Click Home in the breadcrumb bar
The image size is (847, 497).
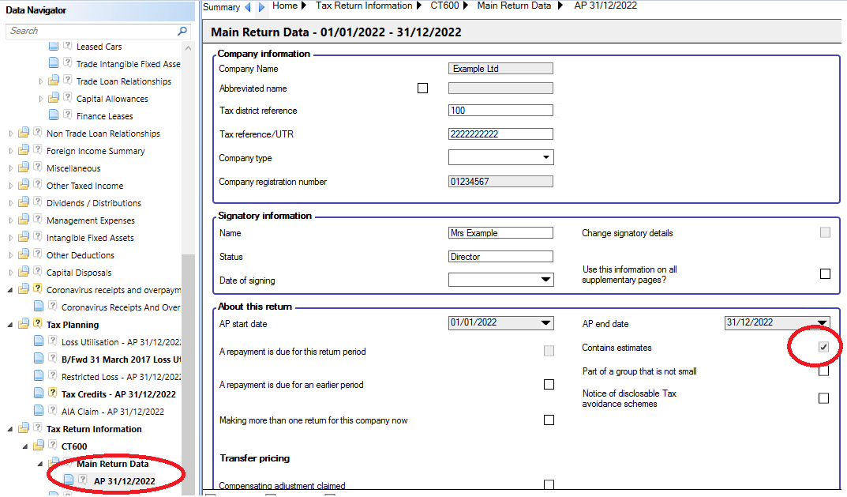tap(285, 6)
